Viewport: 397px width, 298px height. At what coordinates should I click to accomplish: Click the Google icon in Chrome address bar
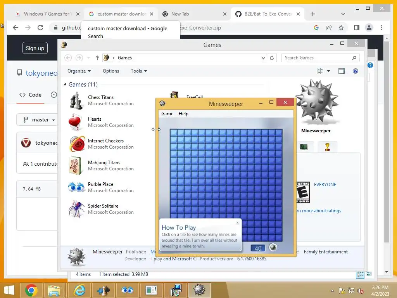click(x=316, y=28)
